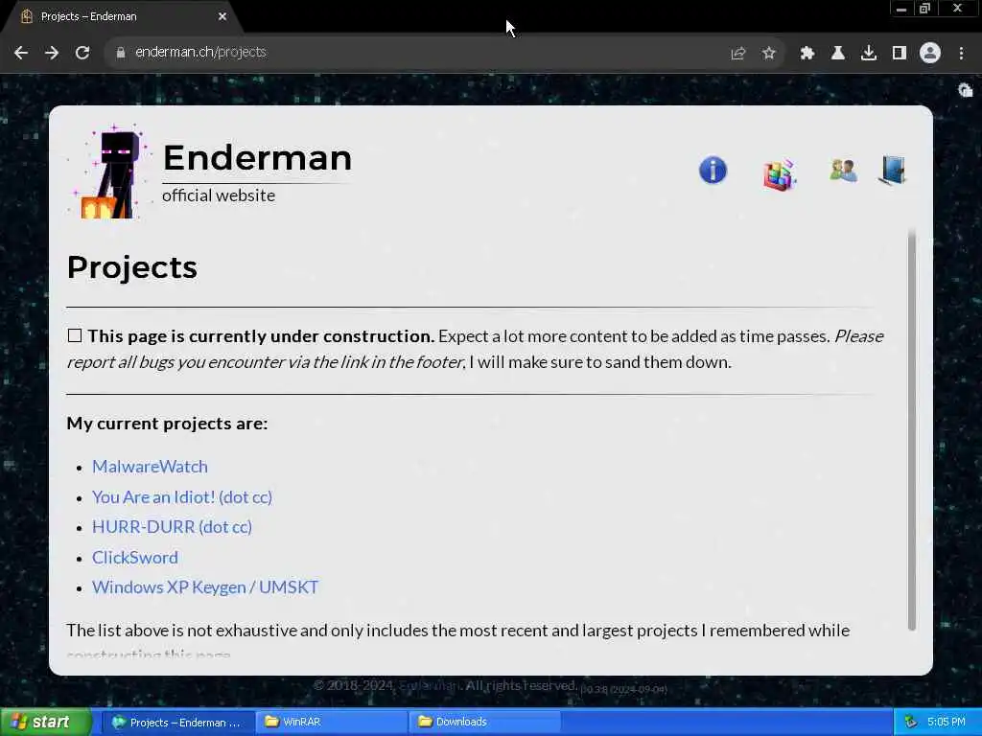Open the You Are an Idiot! (dot cc) link
This screenshot has width=982, height=736.
click(x=182, y=497)
